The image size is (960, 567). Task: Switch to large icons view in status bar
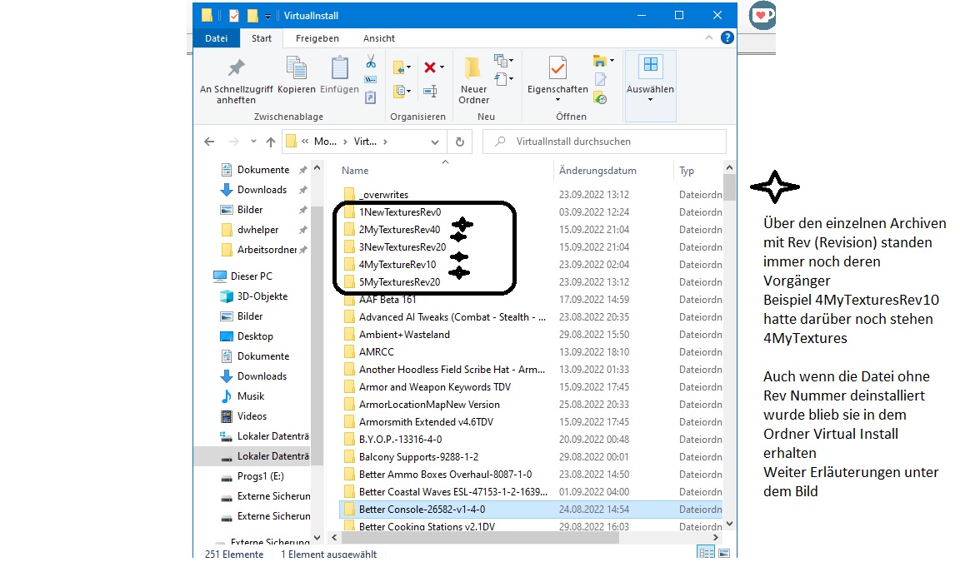point(725,554)
